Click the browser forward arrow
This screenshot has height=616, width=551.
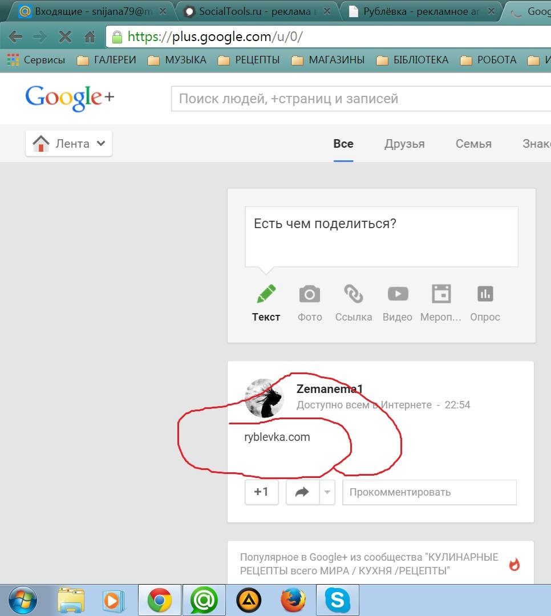(40, 37)
